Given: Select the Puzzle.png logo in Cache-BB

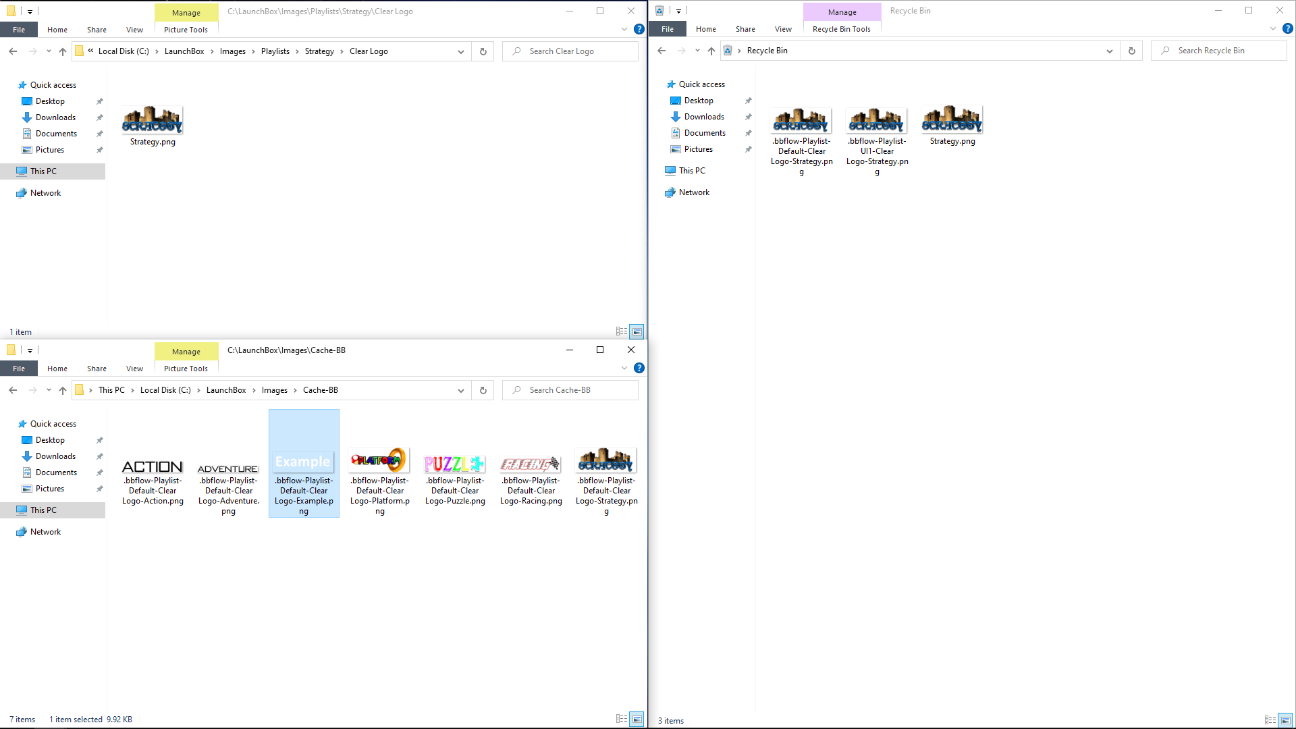Looking at the screenshot, I should (x=455, y=481).
